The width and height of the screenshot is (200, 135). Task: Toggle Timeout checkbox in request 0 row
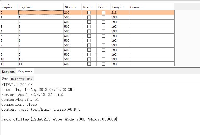(104, 13)
